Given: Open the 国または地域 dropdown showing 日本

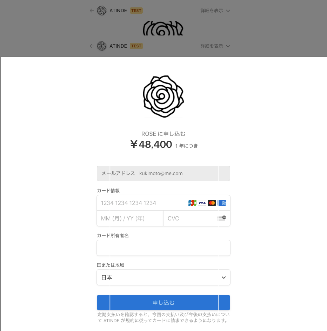Looking at the screenshot, I should click(163, 277).
